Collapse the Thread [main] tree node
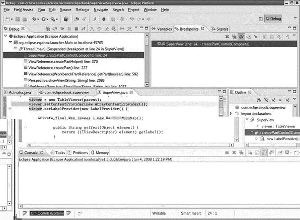 pos(16,49)
